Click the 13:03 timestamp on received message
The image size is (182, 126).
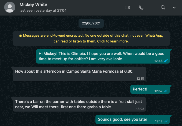pyautogui.click(x=140, y=109)
